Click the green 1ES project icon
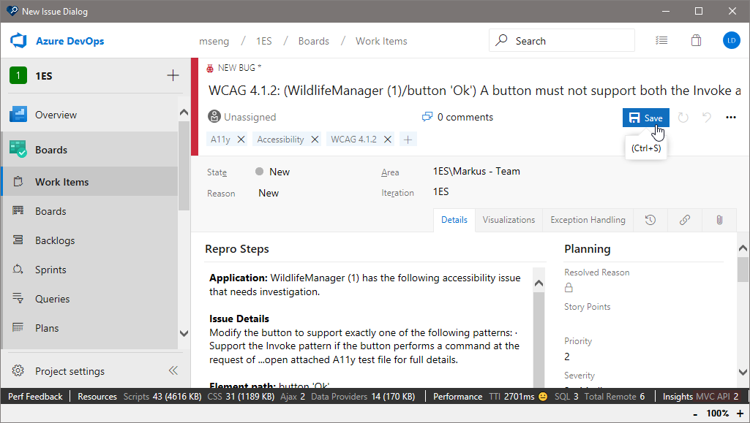Viewport: 750px width, 423px height. pyautogui.click(x=18, y=75)
